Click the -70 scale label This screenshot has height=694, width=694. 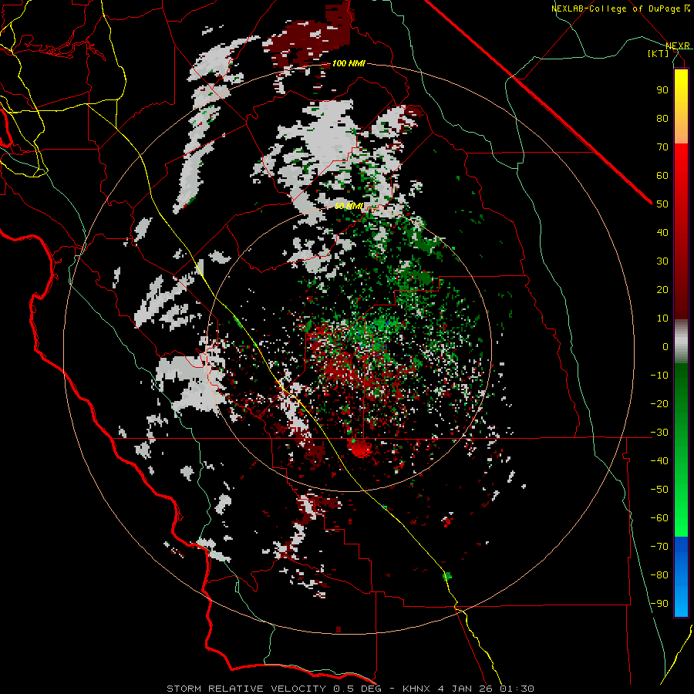pyautogui.click(x=659, y=546)
